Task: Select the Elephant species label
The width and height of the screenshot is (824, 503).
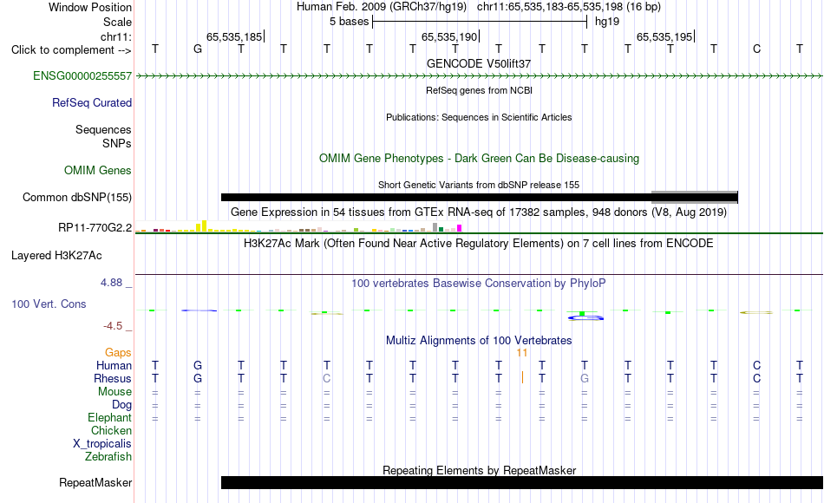Action: point(109,418)
